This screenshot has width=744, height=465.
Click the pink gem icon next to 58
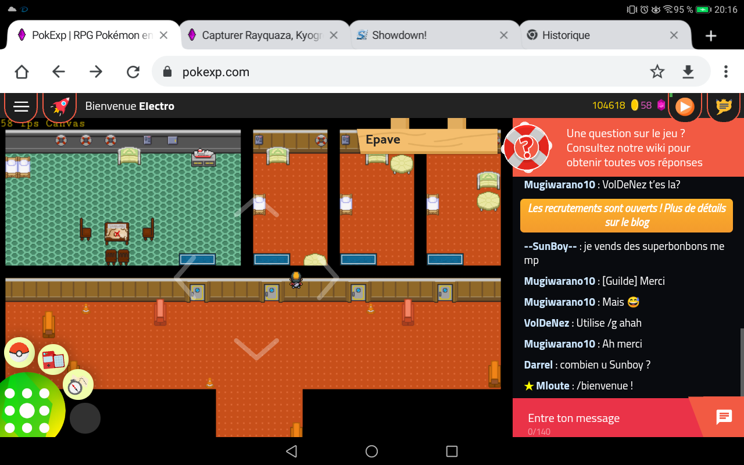(661, 105)
